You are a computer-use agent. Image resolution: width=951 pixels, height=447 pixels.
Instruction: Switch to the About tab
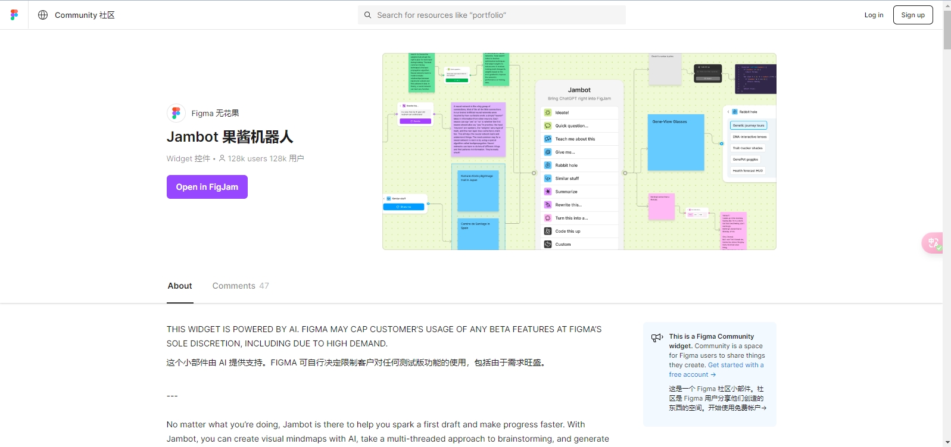tap(180, 286)
